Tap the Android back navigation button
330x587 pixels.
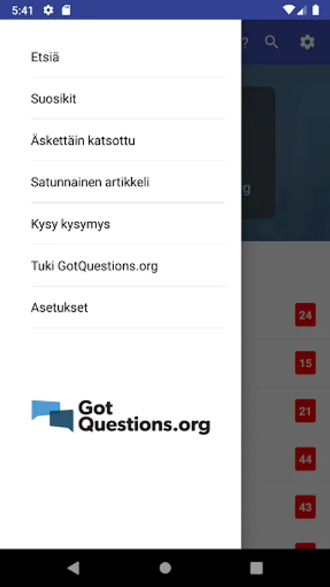pyautogui.click(x=73, y=568)
